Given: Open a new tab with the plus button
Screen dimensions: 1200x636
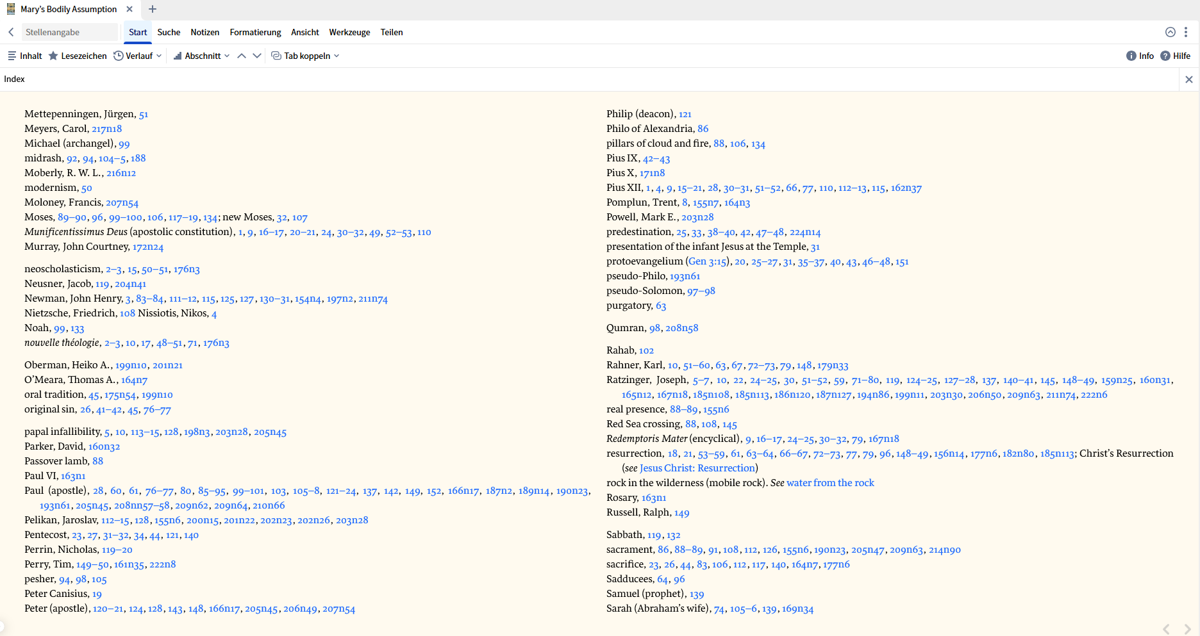Looking at the screenshot, I should 152,10.
